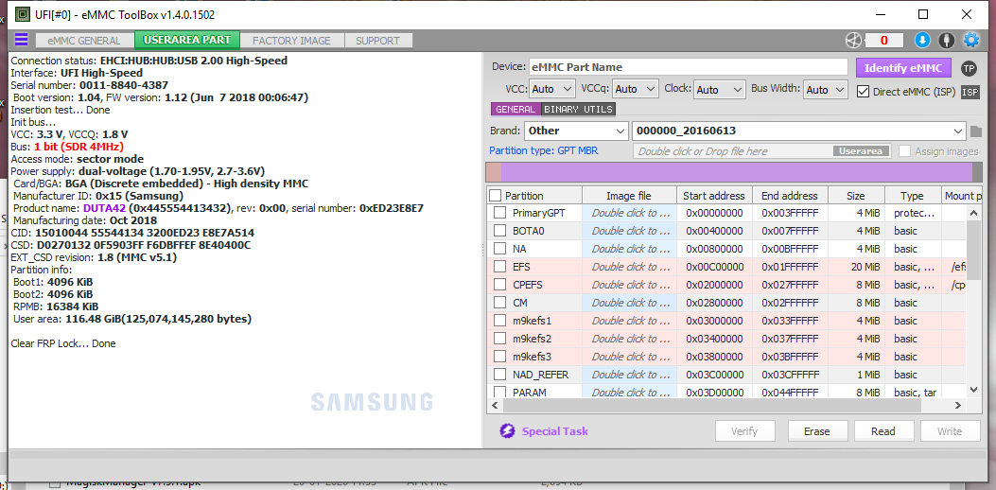Check the select-all Partition header checkbox

496,196
